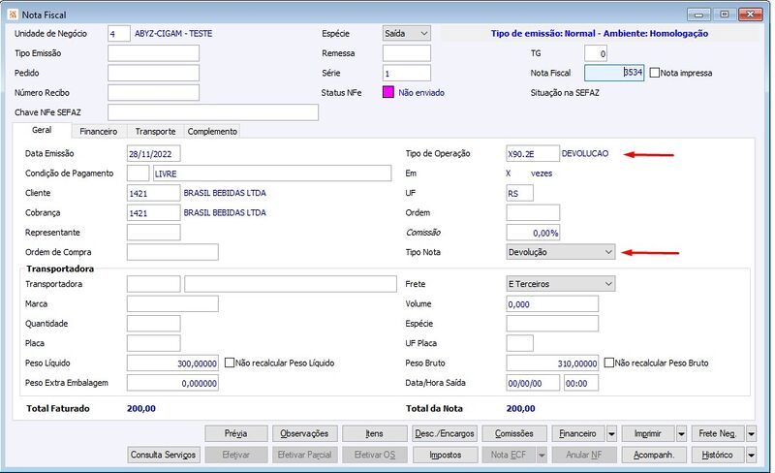The width and height of the screenshot is (775, 473).
Task: Switch to the Transporte tab
Action: point(156,131)
